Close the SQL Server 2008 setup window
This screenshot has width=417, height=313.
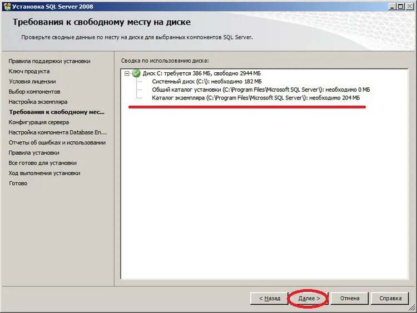click(x=410, y=6)
